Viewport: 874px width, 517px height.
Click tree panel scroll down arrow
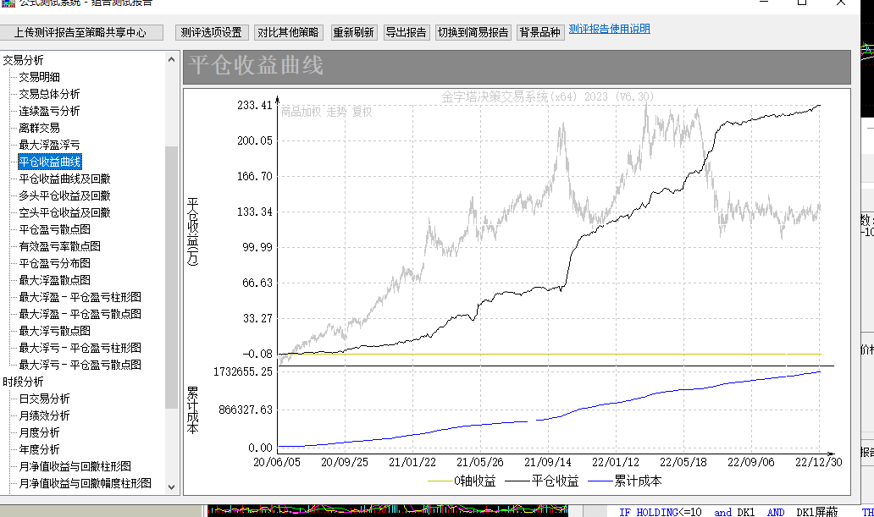coord(171,487)
